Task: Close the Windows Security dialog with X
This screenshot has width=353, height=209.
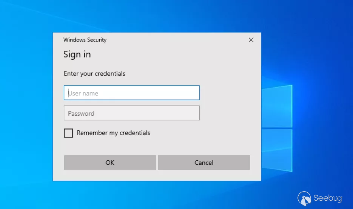Action: click(x=251, y=40)
